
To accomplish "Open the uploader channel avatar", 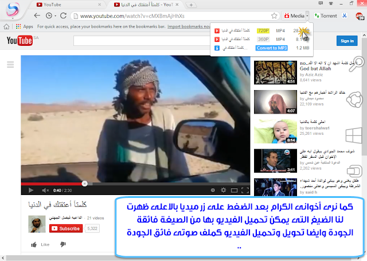I will (x=37, y=224).
